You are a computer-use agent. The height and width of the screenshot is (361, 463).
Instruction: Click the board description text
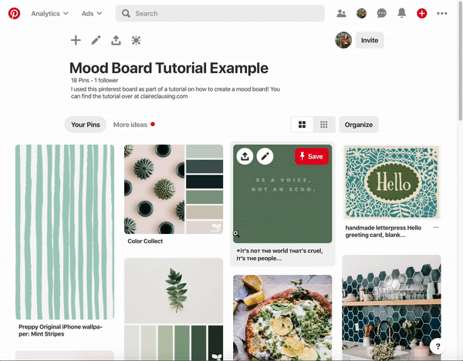click(175, 93)
